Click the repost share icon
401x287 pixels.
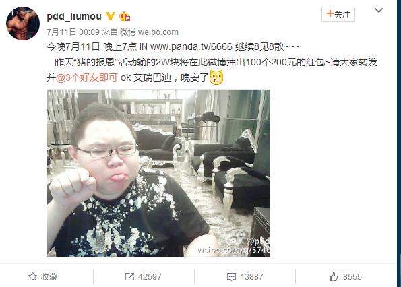click(129, 276)
